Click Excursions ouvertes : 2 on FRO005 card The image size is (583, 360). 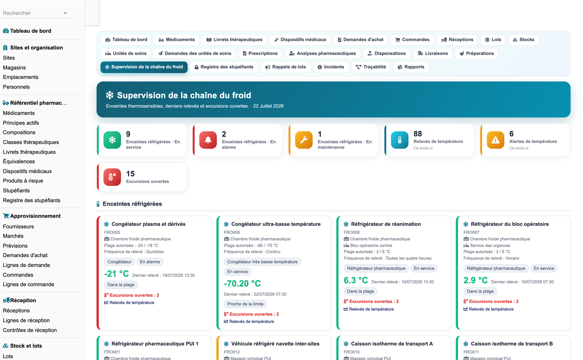132,295
